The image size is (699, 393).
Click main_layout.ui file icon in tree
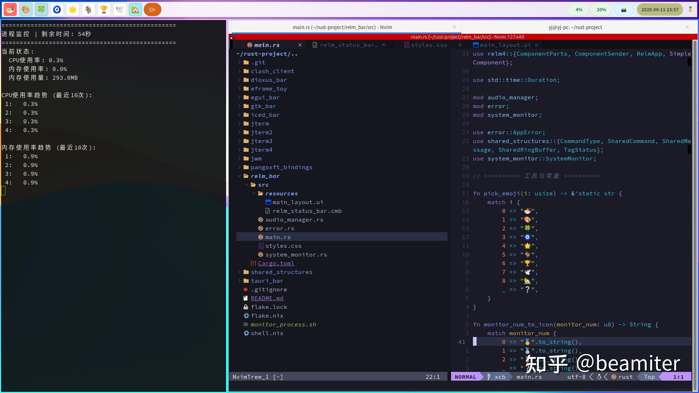point(268,202)
